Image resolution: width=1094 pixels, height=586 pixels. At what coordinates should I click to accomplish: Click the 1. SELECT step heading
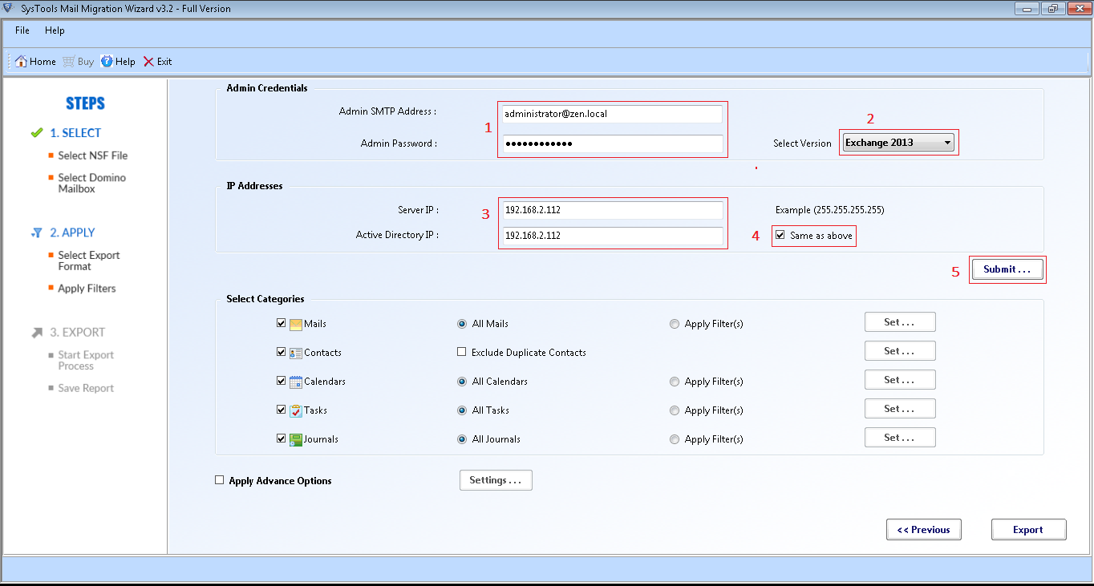click(75, 133)
